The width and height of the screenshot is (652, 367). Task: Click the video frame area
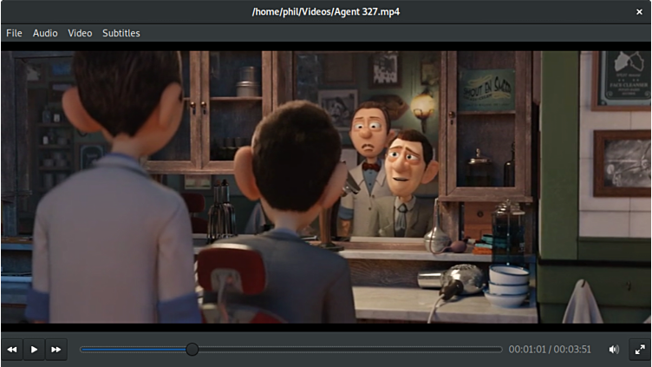[326, 187]
